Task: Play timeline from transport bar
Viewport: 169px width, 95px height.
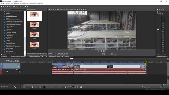Action: pyautogui.click(x=28, y=87)
